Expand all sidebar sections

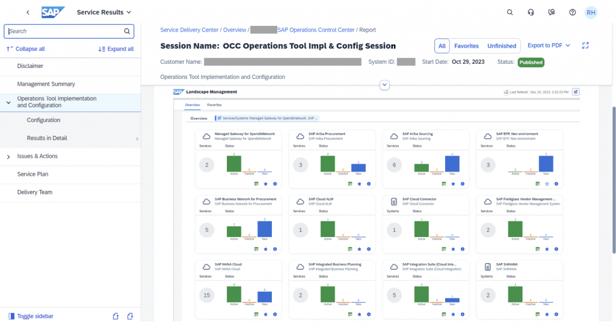(116, 49)
